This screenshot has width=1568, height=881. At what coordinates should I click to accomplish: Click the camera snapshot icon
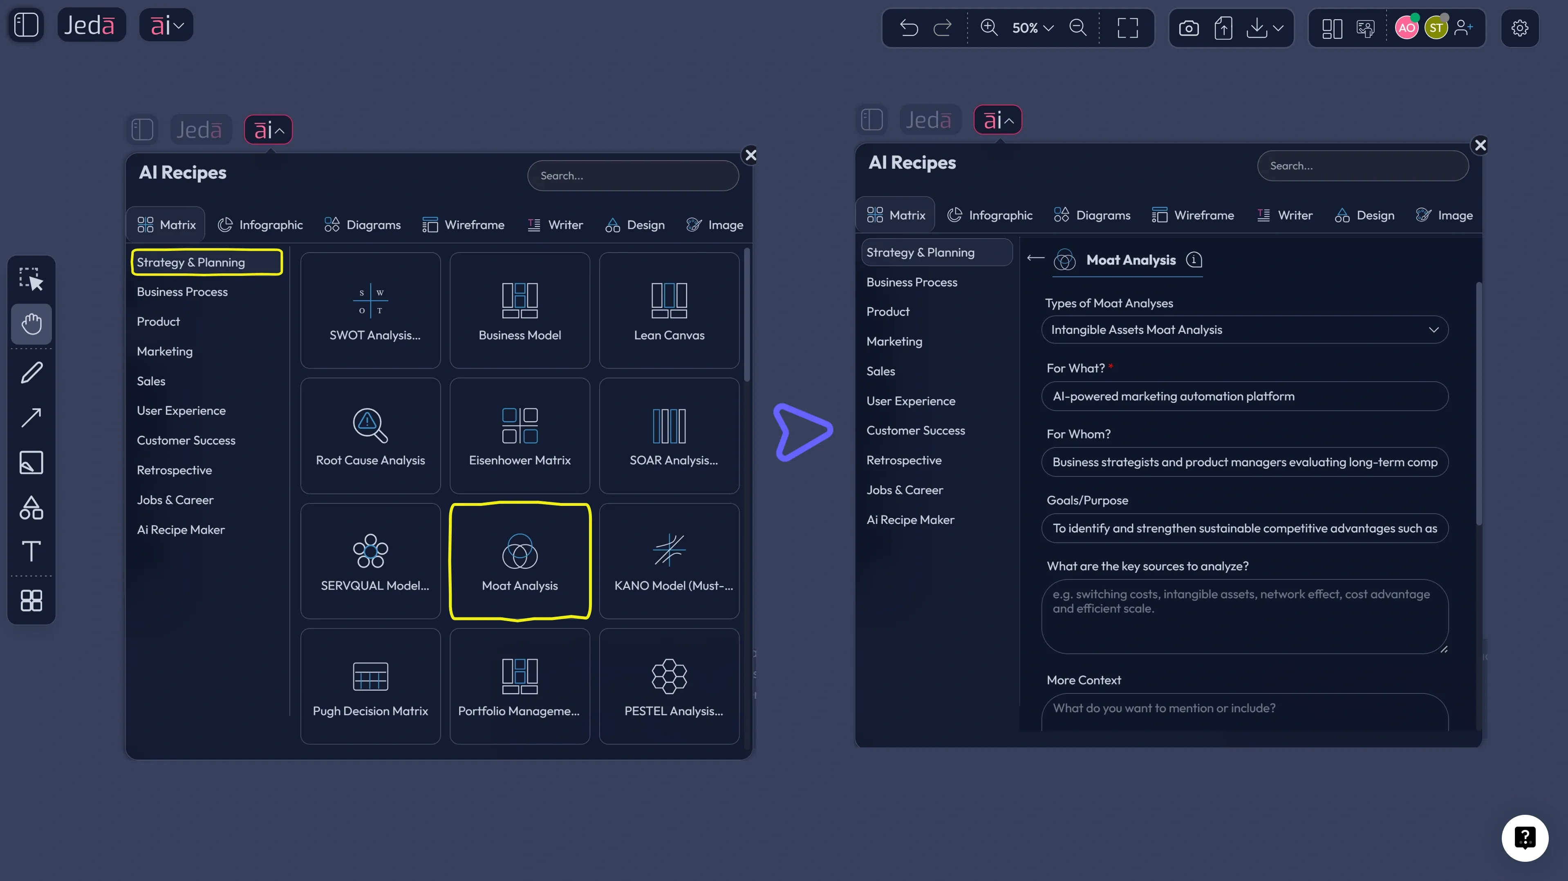coord(1189,27)
